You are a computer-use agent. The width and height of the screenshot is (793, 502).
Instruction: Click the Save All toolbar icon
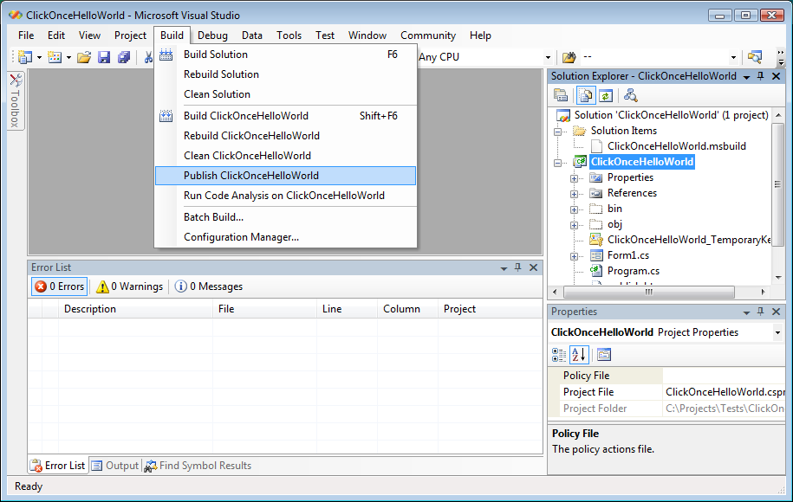tap(124, 57)
